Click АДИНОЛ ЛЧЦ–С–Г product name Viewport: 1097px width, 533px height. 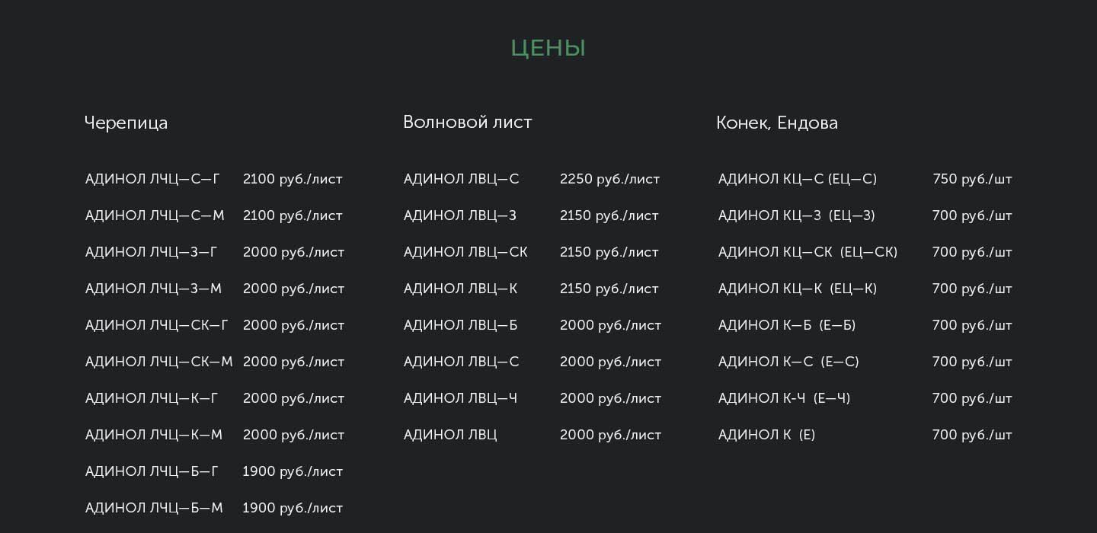pos(152,180)
